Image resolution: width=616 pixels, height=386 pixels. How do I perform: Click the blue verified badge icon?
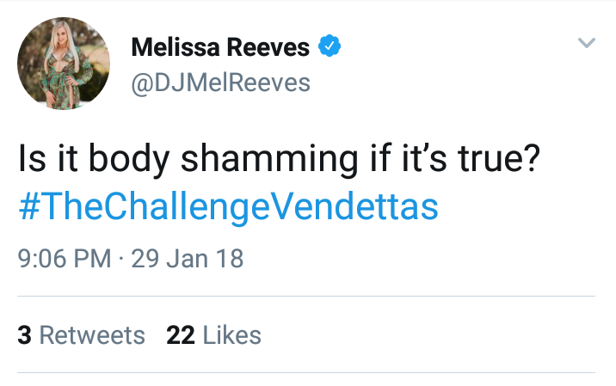[330, 46]
